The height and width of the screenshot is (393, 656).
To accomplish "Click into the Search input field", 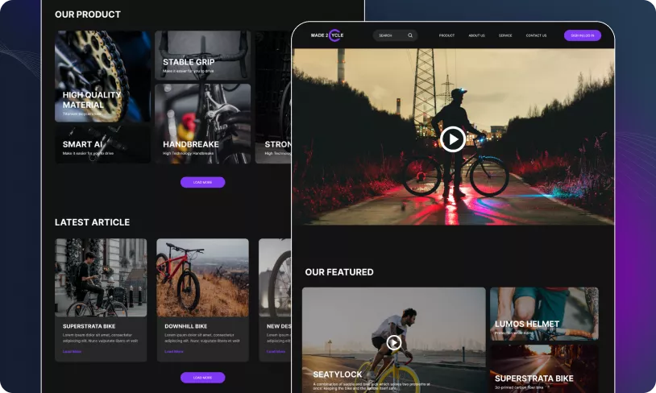I will pyautogui.click(x=389, y=35).
